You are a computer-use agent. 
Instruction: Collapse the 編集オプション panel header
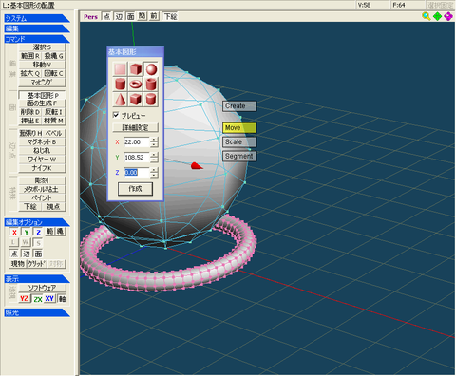click(x=37, y=222)
